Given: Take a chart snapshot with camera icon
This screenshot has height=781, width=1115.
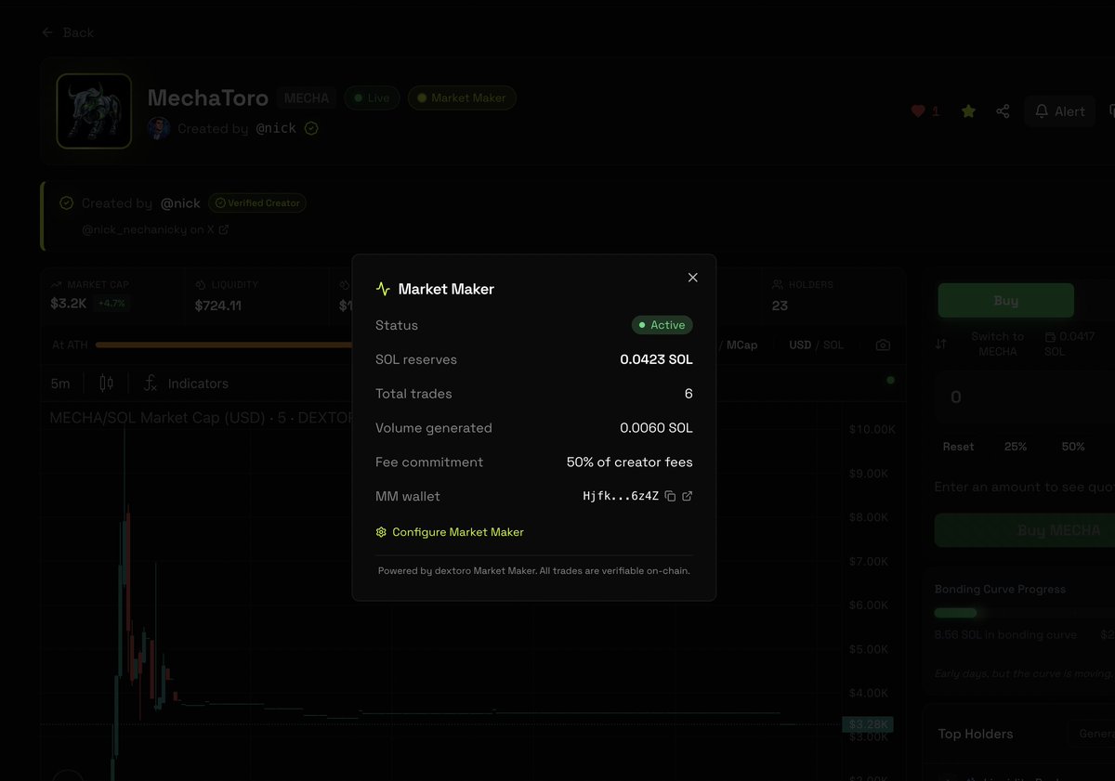Looking at the screenshot, I should pos(883,345).
